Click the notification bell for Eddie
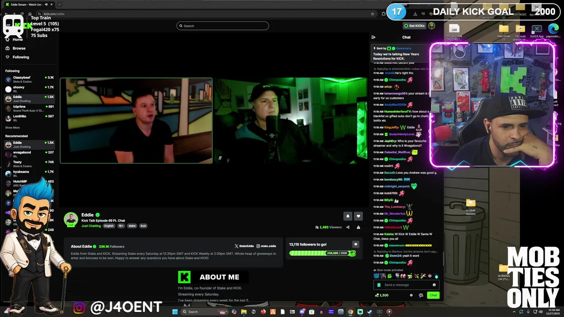Image resolution: width=564 pixels, height=317 pixels. click(348, 216)
